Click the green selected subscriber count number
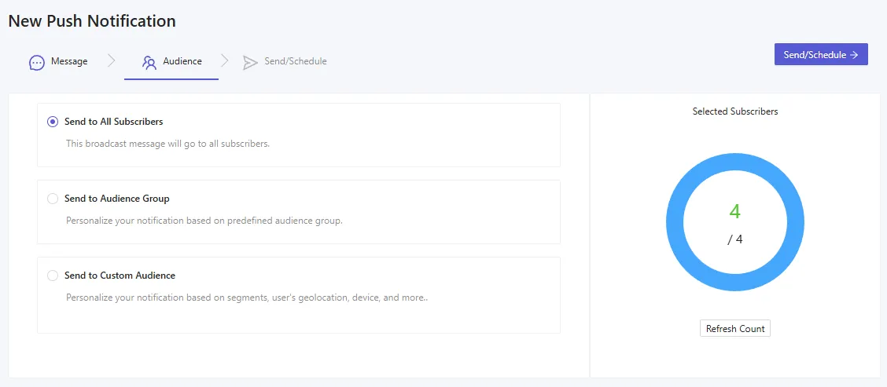887x387 pixels. 734,212
